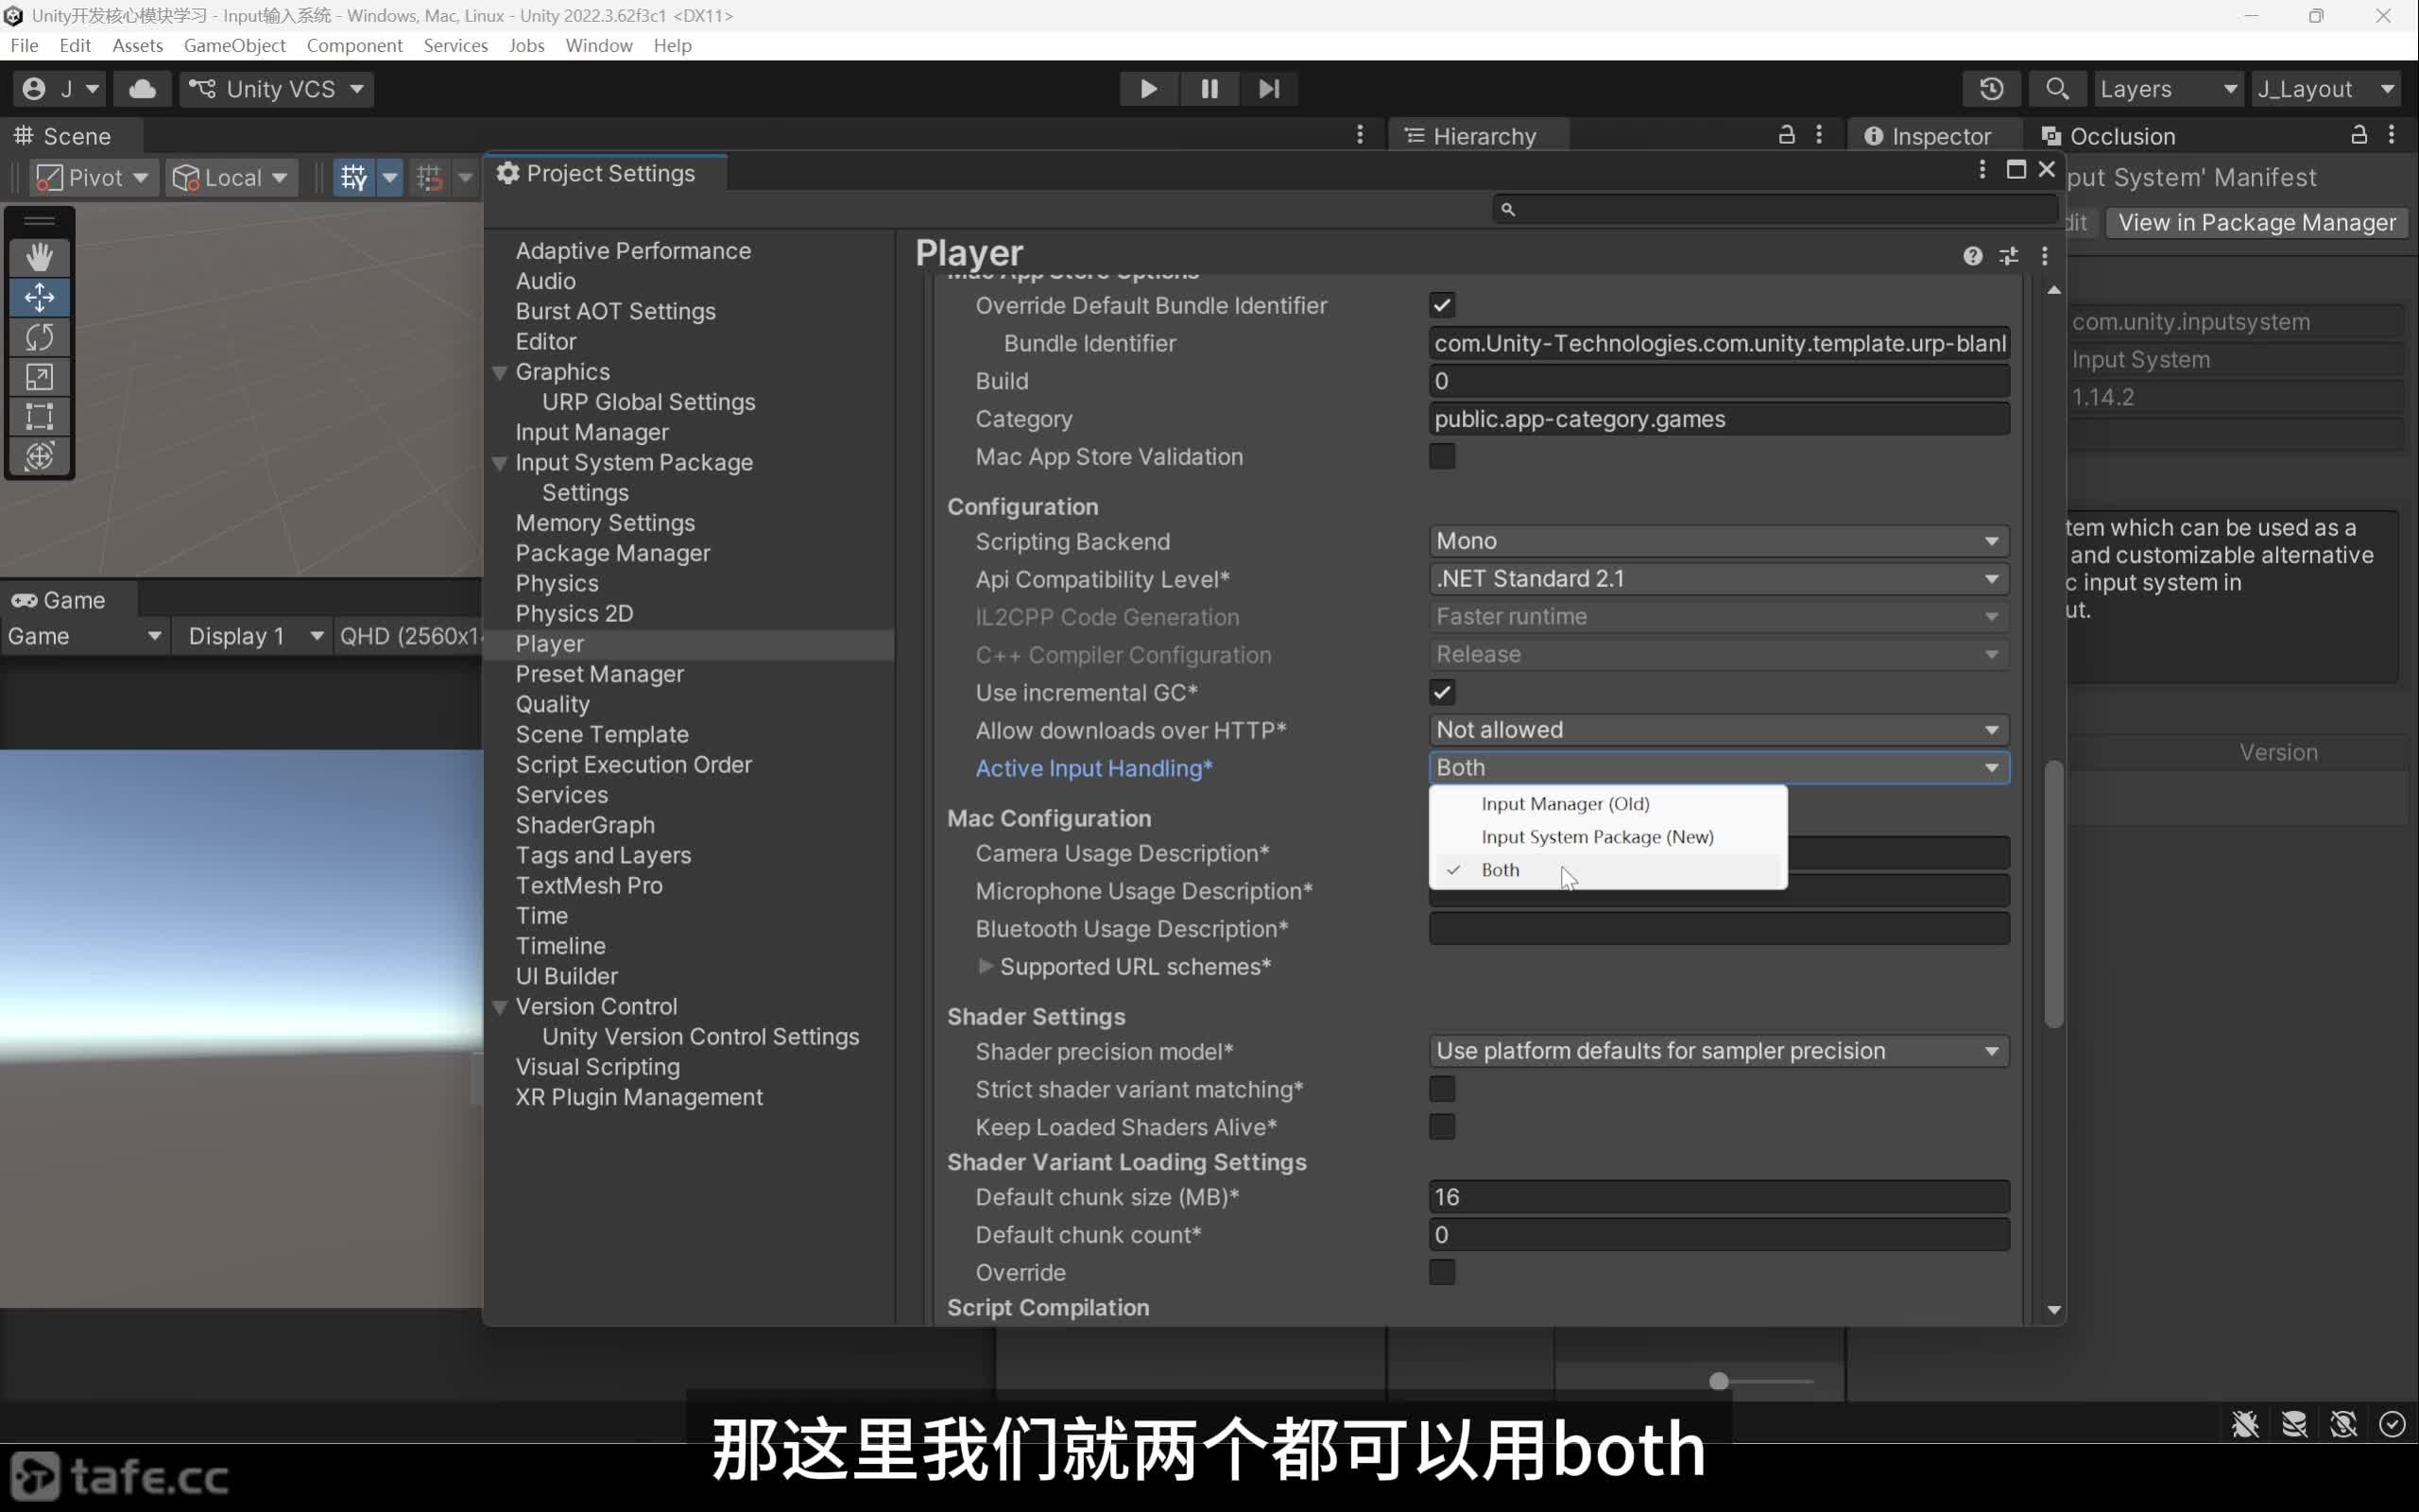Image resolution: width=2419 pixels, height=1512 pixels.
Task: Open the Layers dropdown
Action: [2168, 89]
